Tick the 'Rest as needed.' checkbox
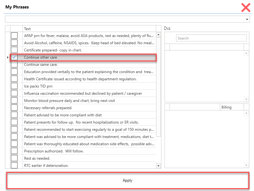This screenshot has width=254, height=191. [x=14, y=158]
